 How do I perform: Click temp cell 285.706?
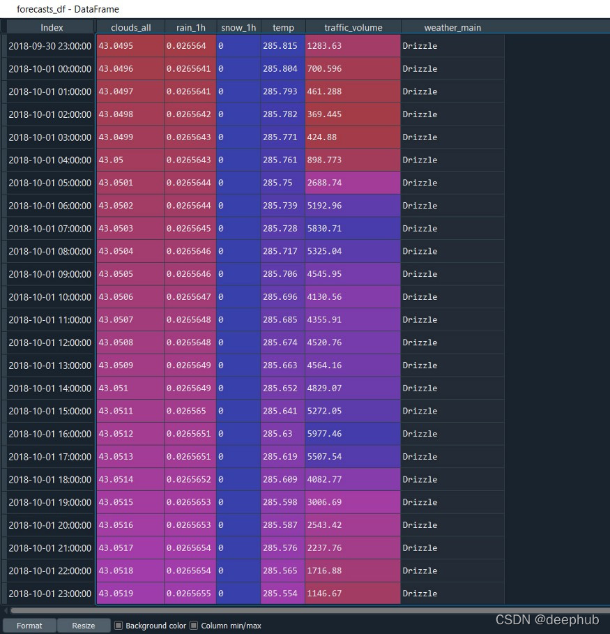pyautogui.click(x=283, y=274)
